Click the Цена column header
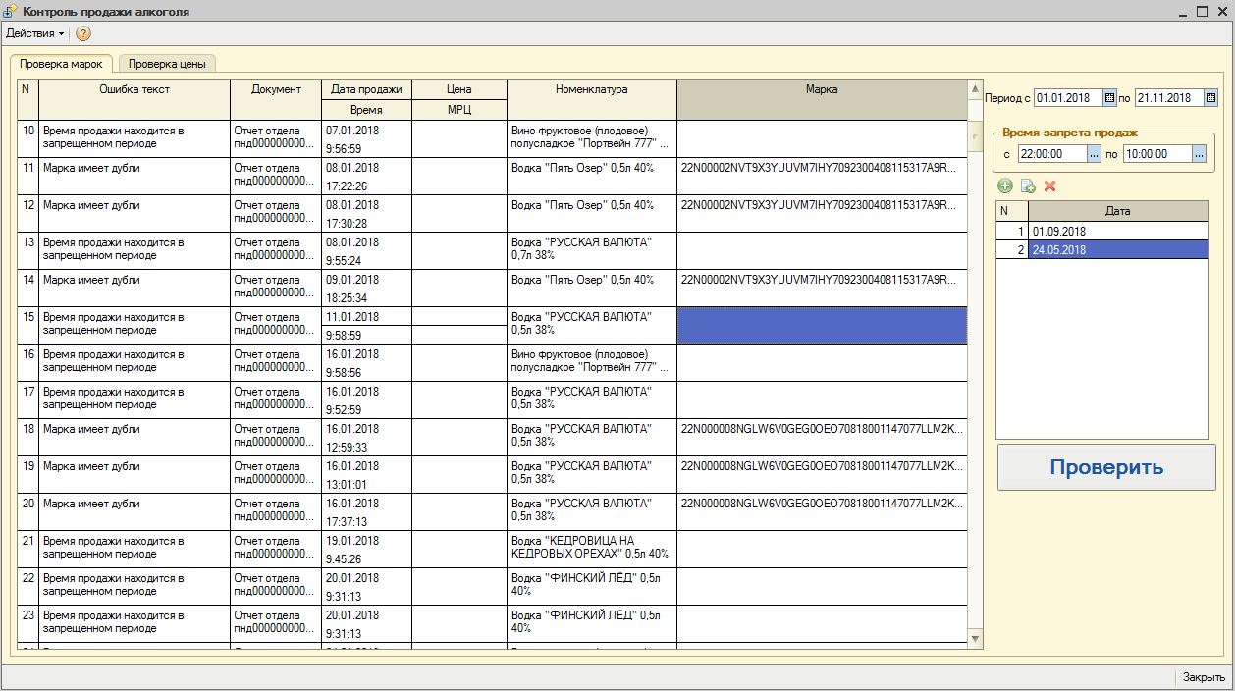Viewport: 1235px width, 691px height. pyautogui.click(x=459, y=89)
